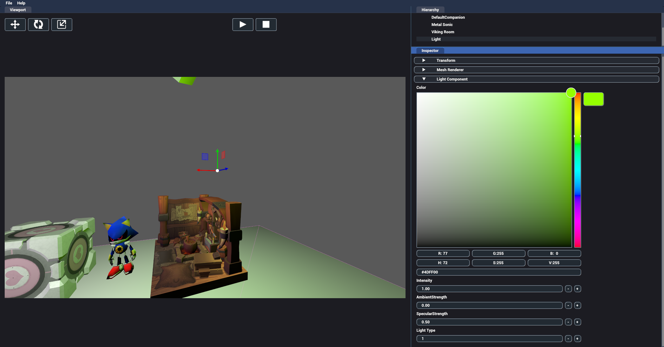This screenshot has height=347, width=664.
Task: Click the hex color input field
Action: pos(498,272)
